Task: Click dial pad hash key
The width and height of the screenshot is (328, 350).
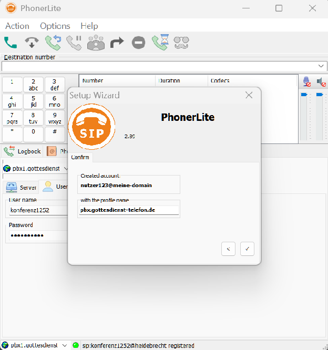Action: click(55, 135)
